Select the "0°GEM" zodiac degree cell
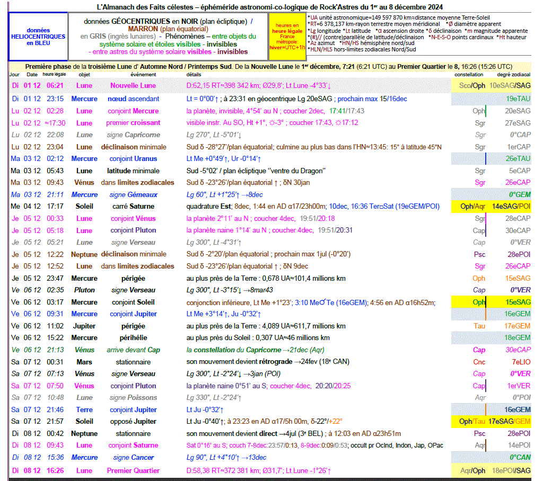The height and width of the screenshot is (481, 543). click(x=520, y=195)
